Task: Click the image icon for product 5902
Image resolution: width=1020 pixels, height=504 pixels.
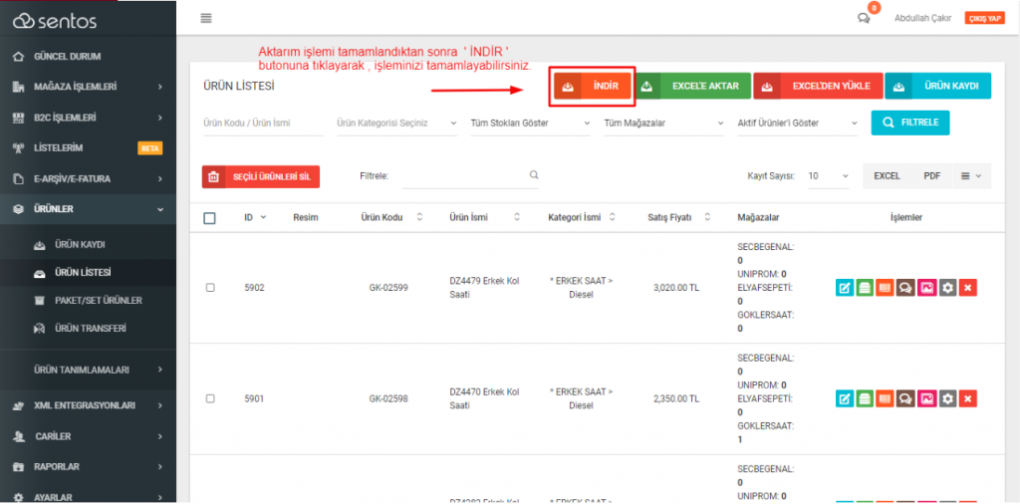Action: [926, 288]
